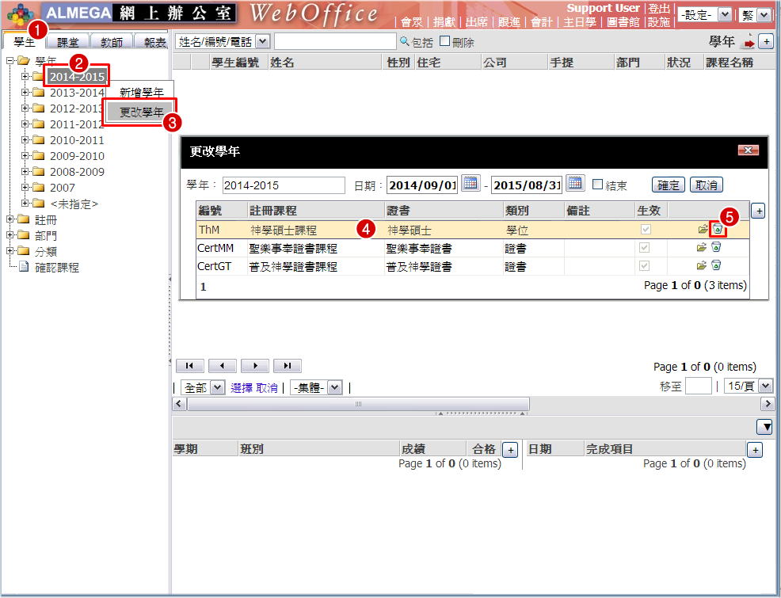This screenshot has width=781, height=598.
Task: Click the red arrow export icon
Action: (x=747, y=42)
